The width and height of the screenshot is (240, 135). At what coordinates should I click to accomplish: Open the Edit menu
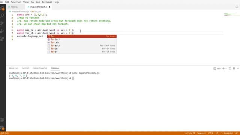(7, 2)
